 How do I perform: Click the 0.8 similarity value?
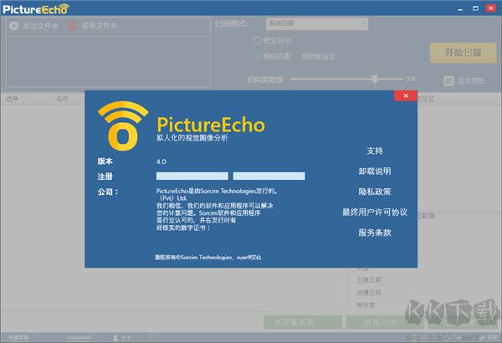tap(410, 79)
